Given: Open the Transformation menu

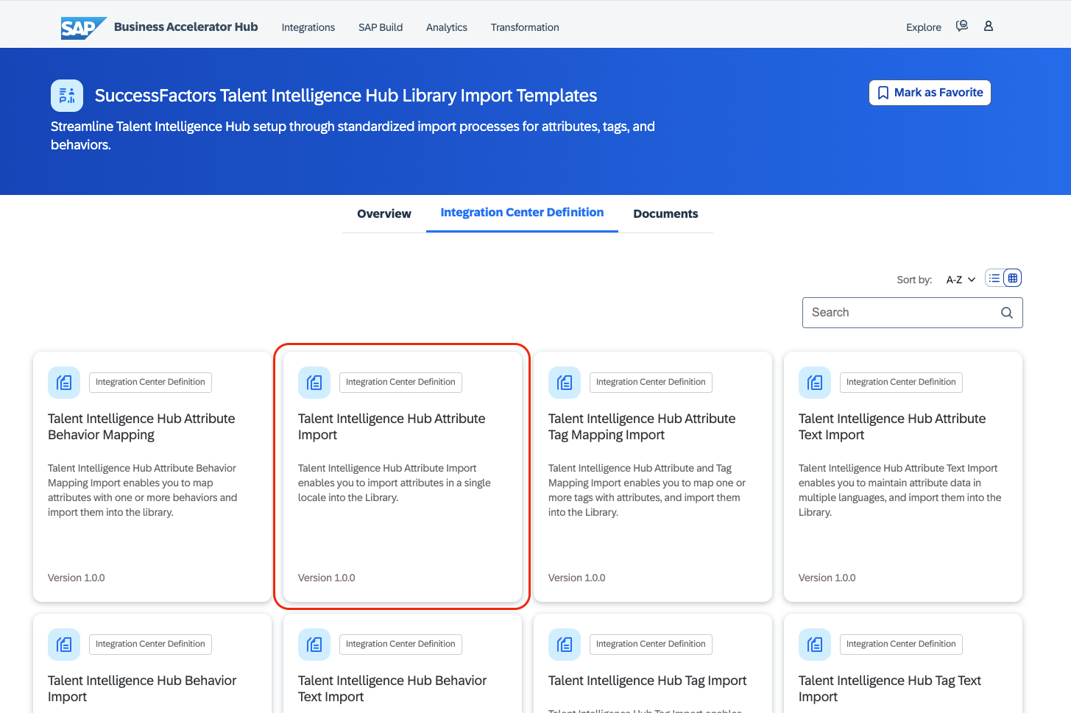Looking at the screenshot, I should click(525, 28).
